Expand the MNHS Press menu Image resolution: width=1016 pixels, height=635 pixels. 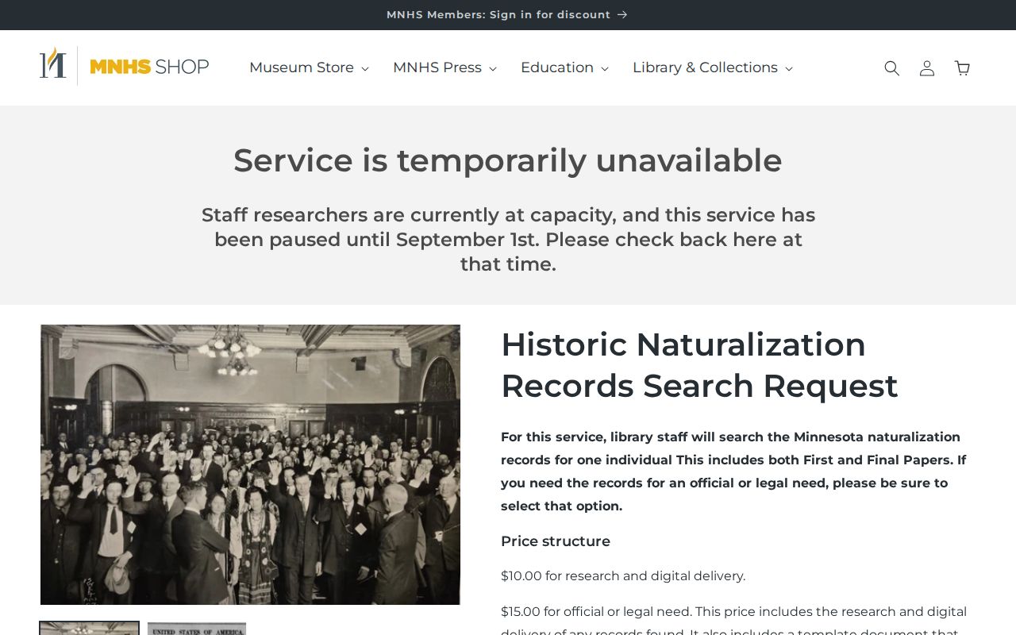(444, 67)
